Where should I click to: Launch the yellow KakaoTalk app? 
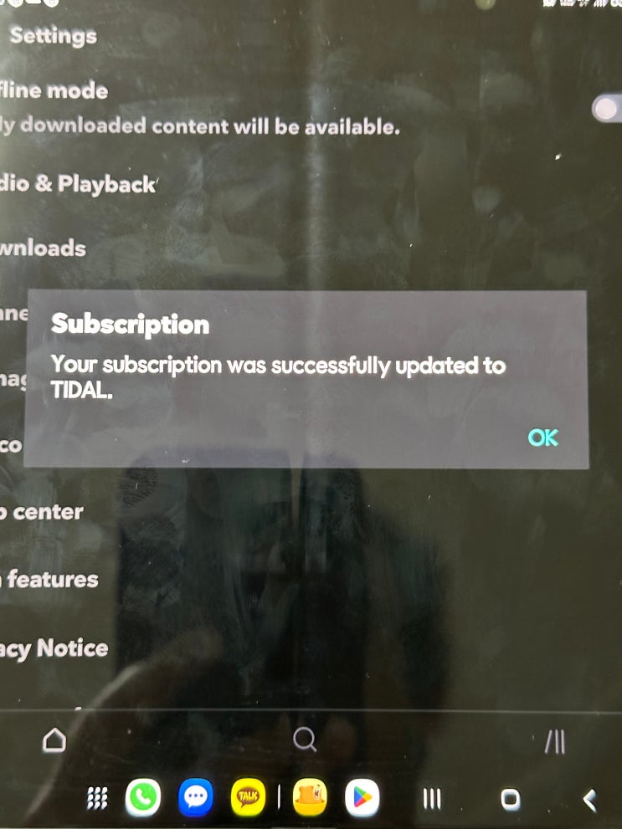pyautogui.click(x=248, y=797)
